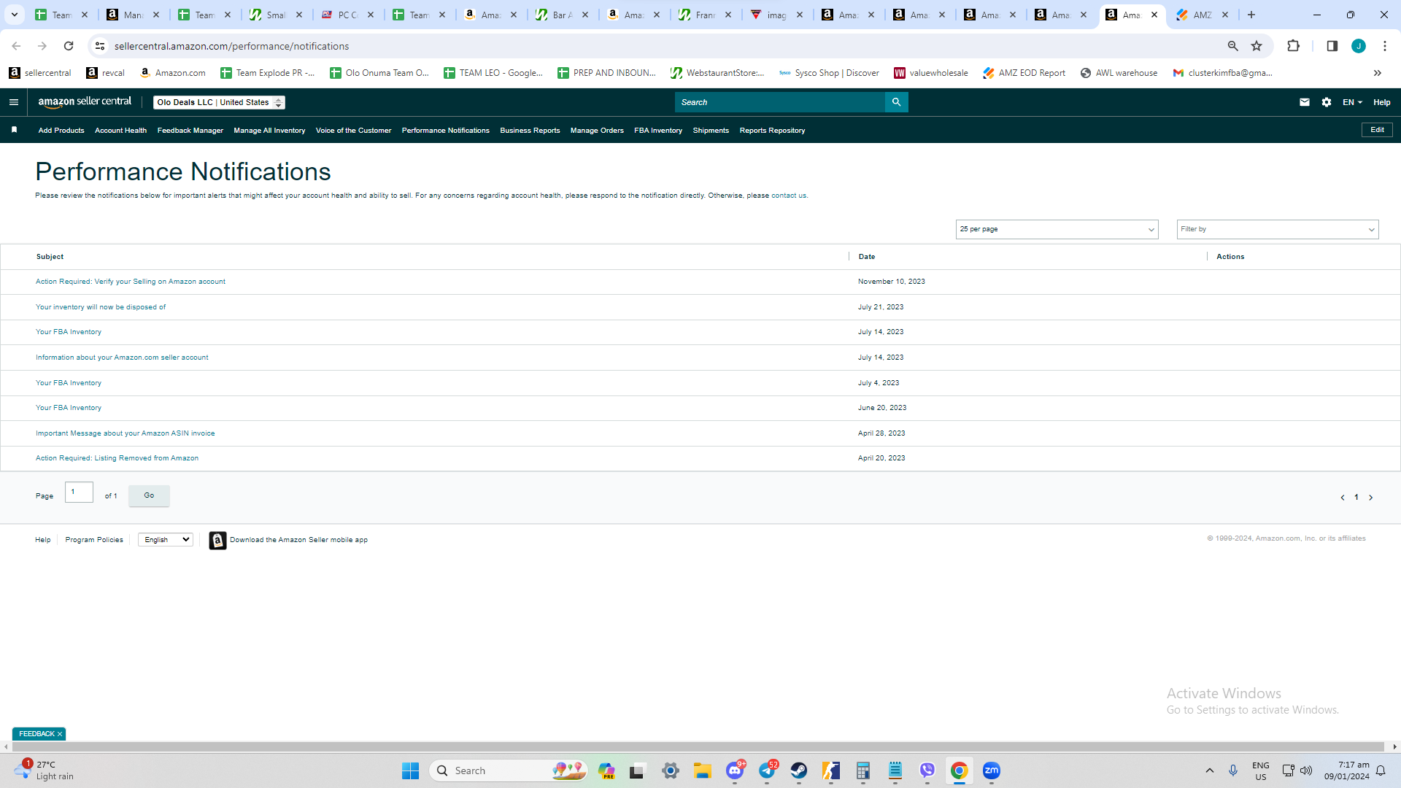Open the EN language dropdown

(x=1352, y=102)
